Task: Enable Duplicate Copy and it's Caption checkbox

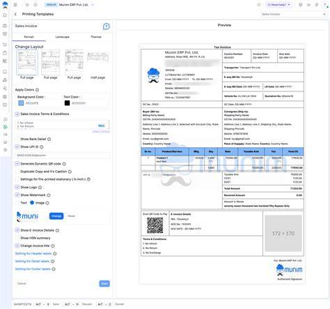Action: point(17,172)
